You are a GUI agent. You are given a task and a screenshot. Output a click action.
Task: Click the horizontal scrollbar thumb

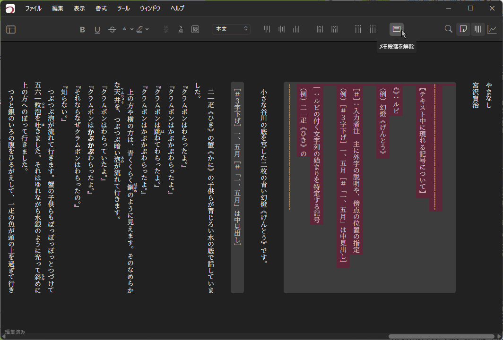[x=441, y=337]
